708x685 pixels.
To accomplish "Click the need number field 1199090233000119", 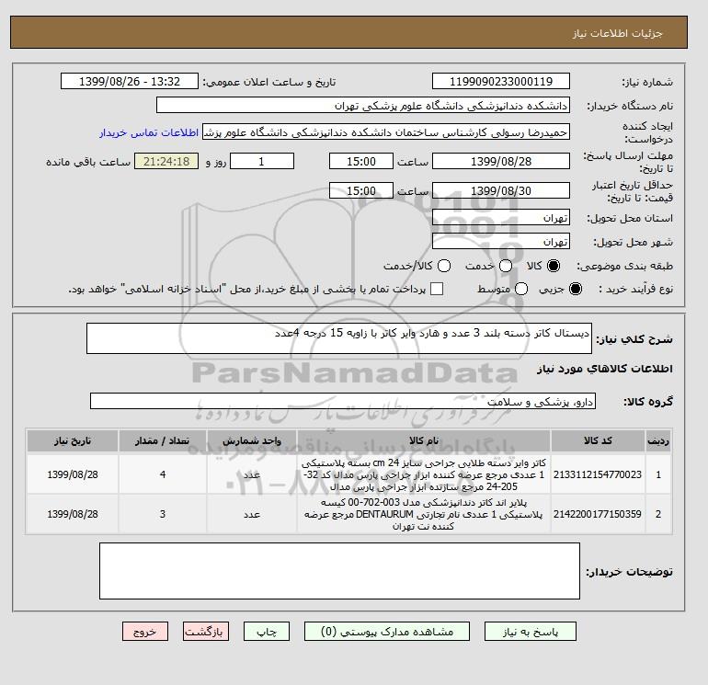I will click(501, 81).
